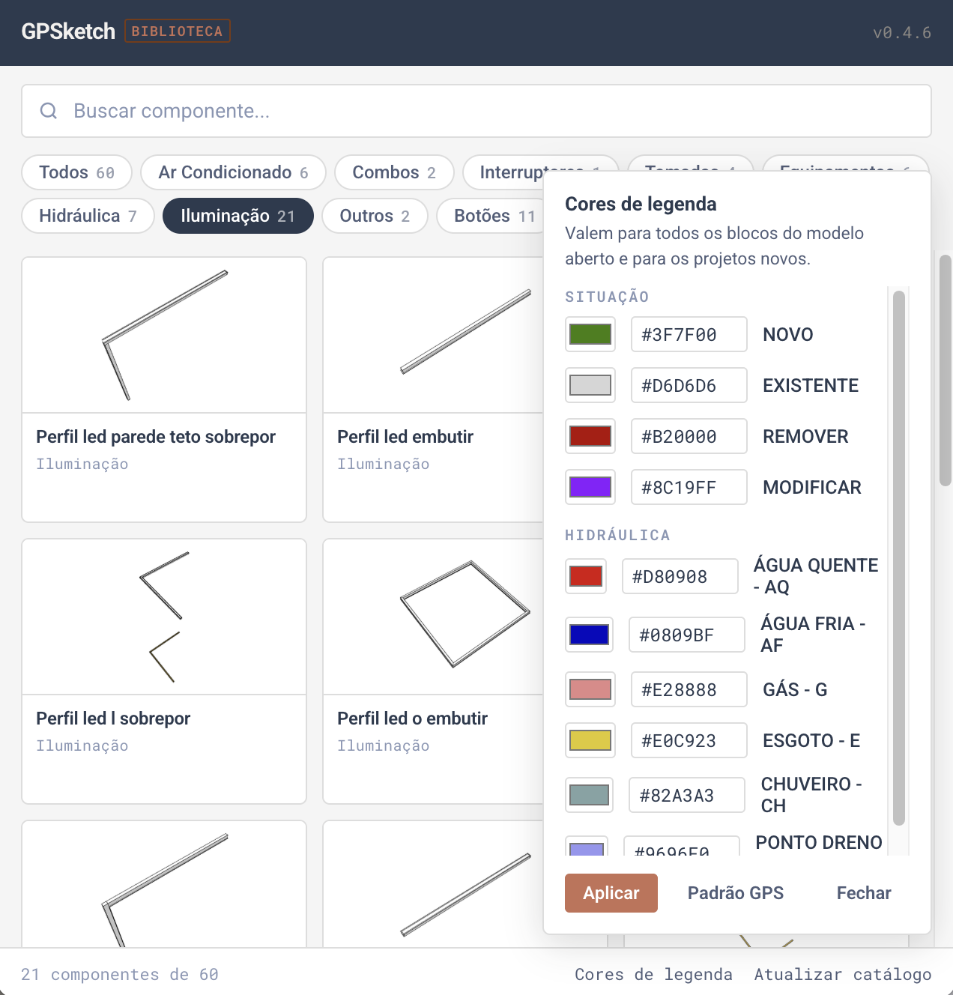Click the component grid scrollbar
953x995 pixels.
[x=946, y=371]
